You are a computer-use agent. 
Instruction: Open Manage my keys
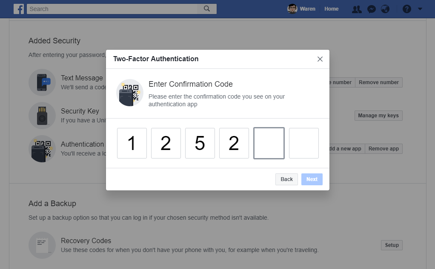[378, 115]
